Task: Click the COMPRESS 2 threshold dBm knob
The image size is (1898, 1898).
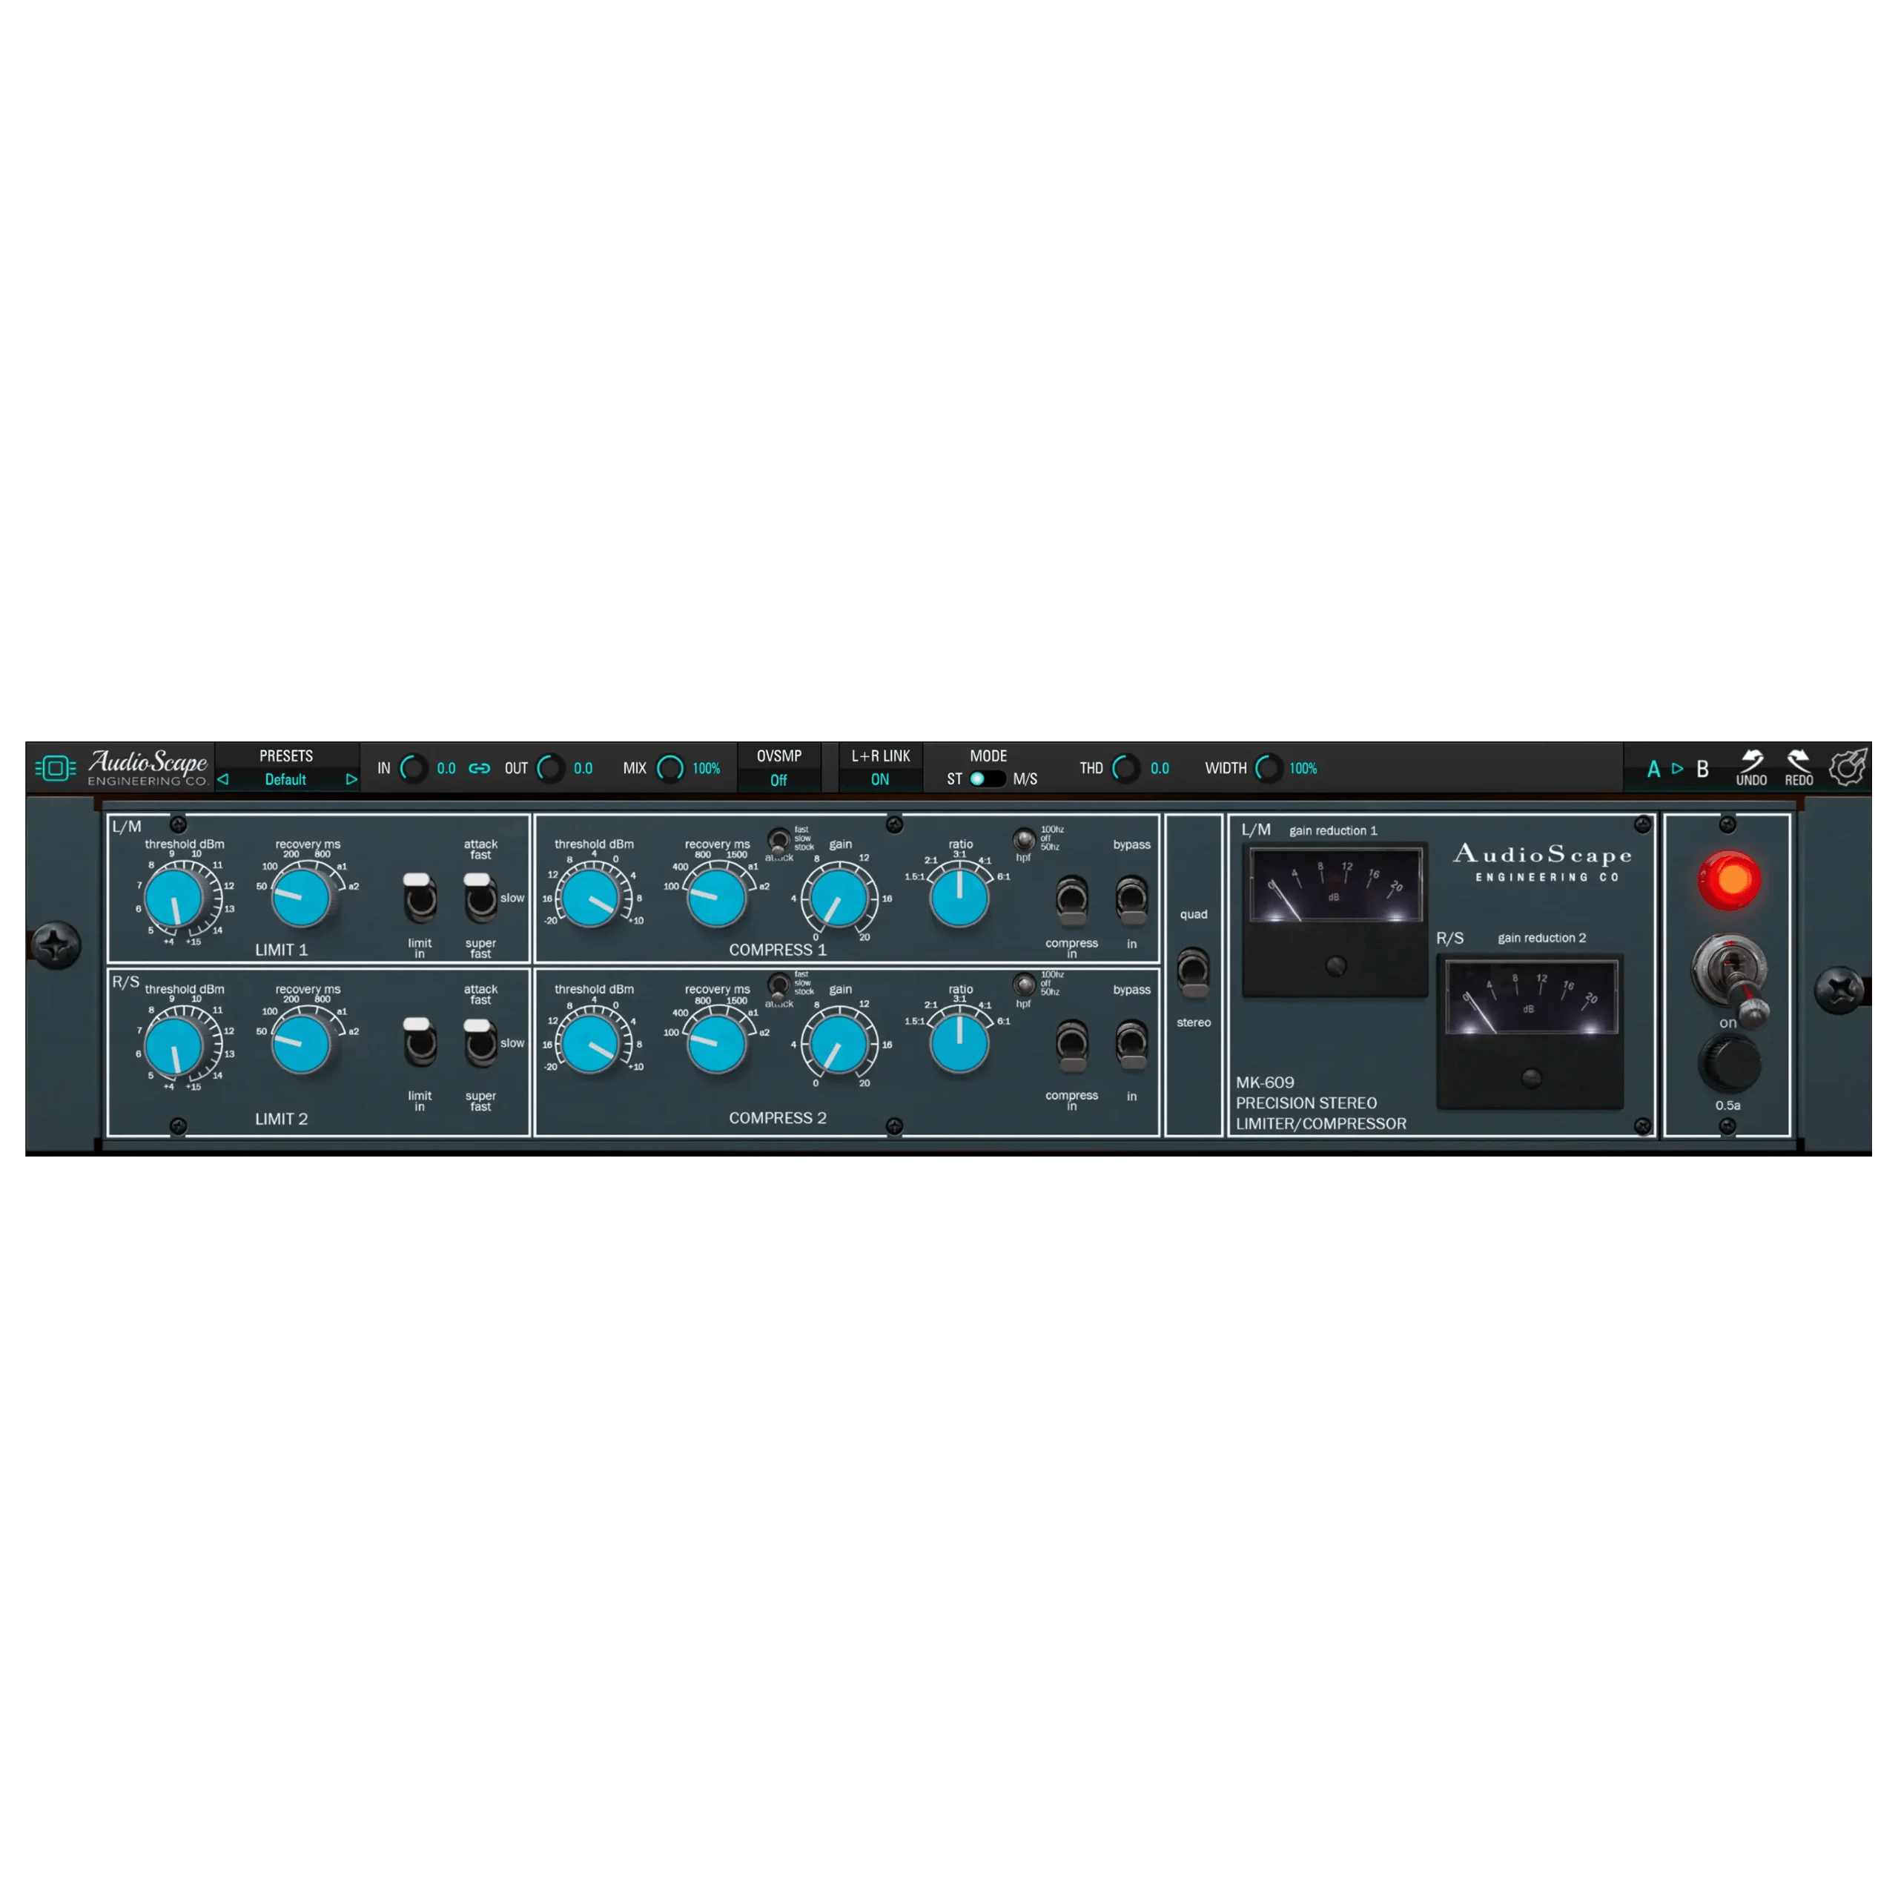Action: (x=590, y=1045)
